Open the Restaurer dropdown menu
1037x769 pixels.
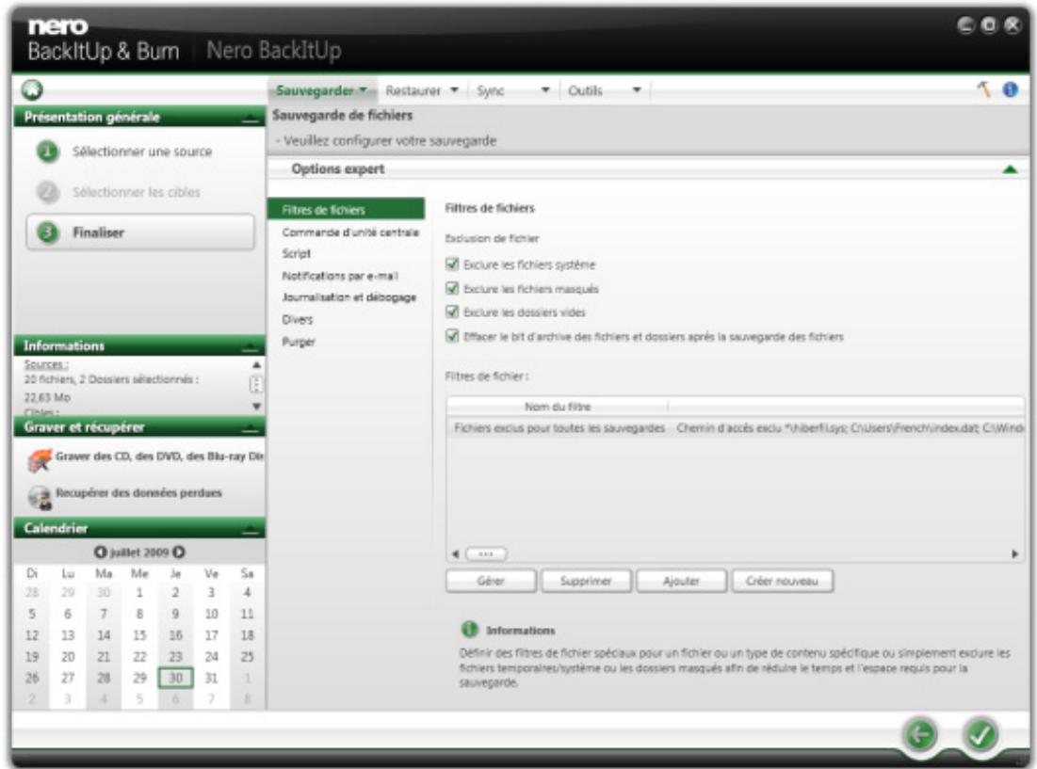(422, 89)
